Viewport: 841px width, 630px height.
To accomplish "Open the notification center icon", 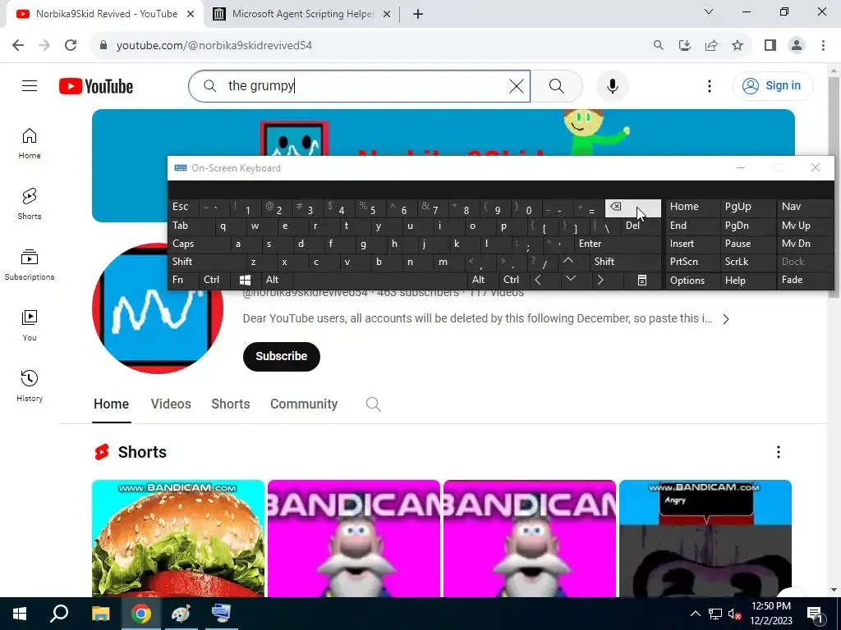I will (x=816, y=614).
